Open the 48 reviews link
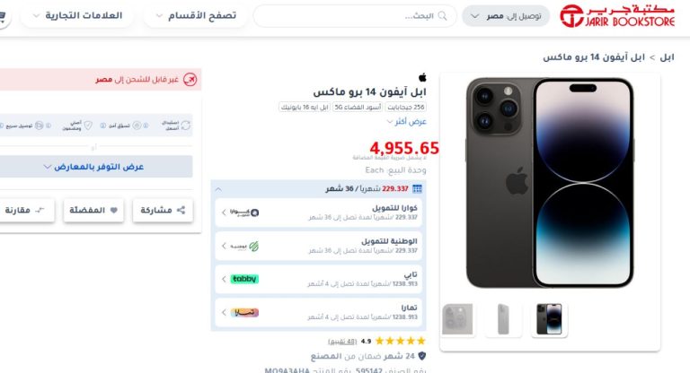The height and width of the screenshot is (373, 690). coord(342,342)
